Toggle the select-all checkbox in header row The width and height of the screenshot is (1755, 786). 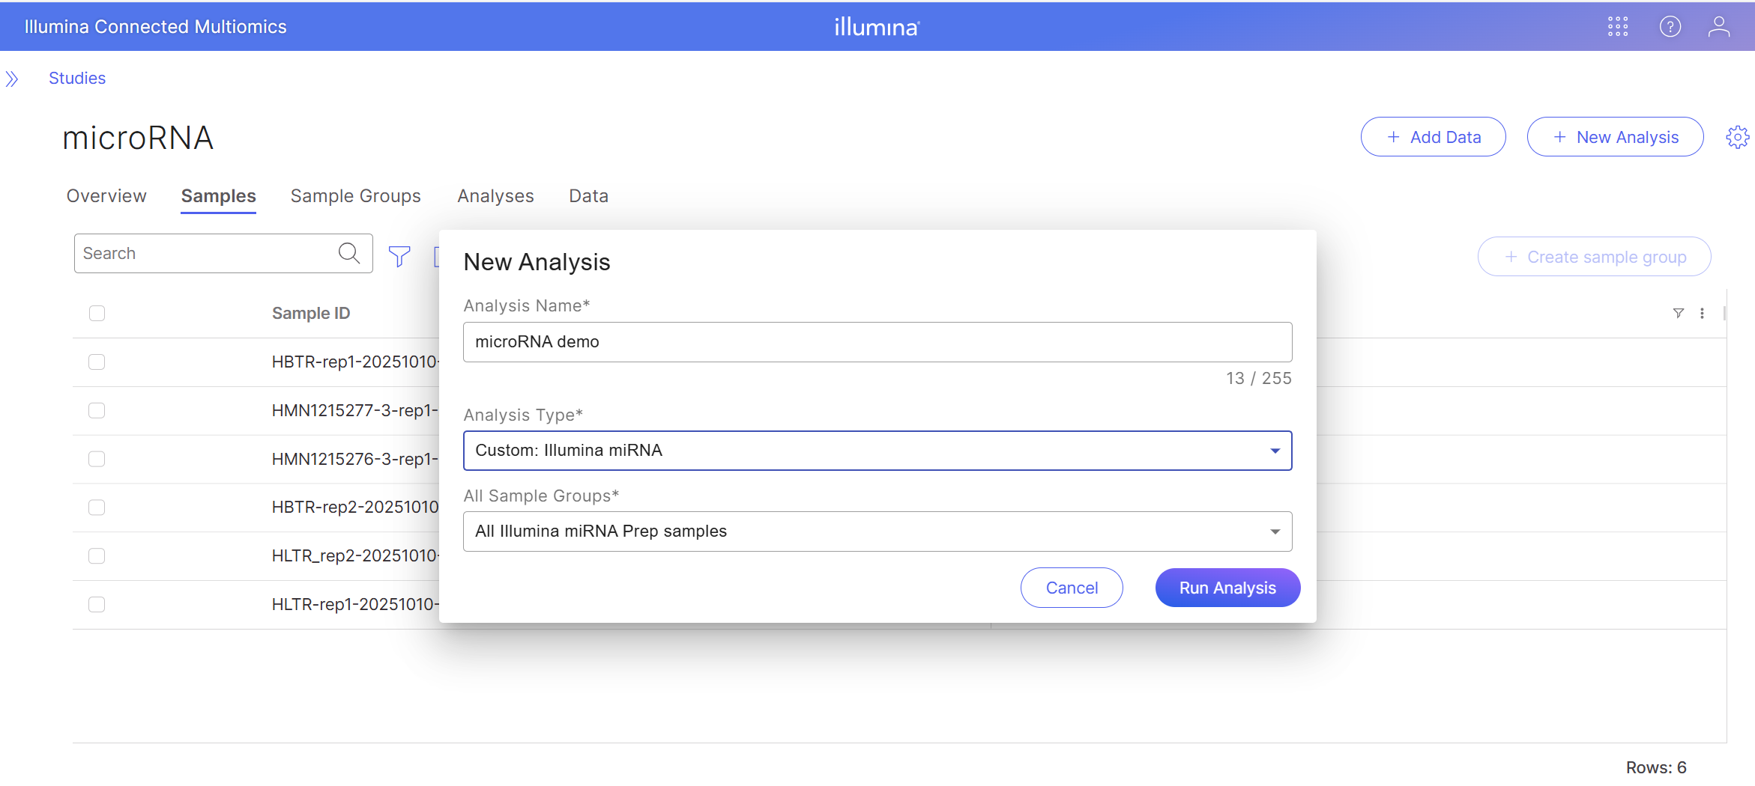coord(97,313)
